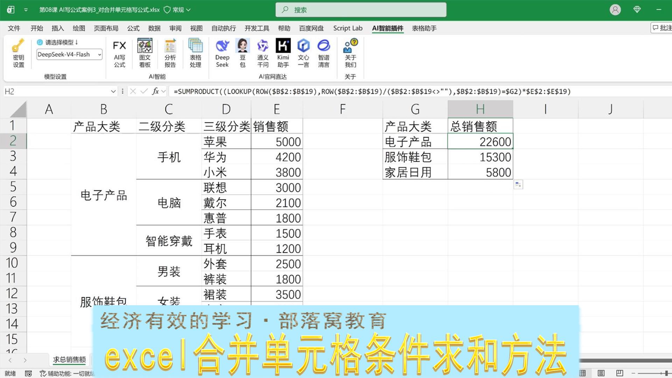Switch to Page Break Preview icon

click(x=619, y=373)
